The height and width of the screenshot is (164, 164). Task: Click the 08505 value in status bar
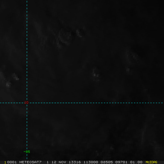tap(107, 162)
